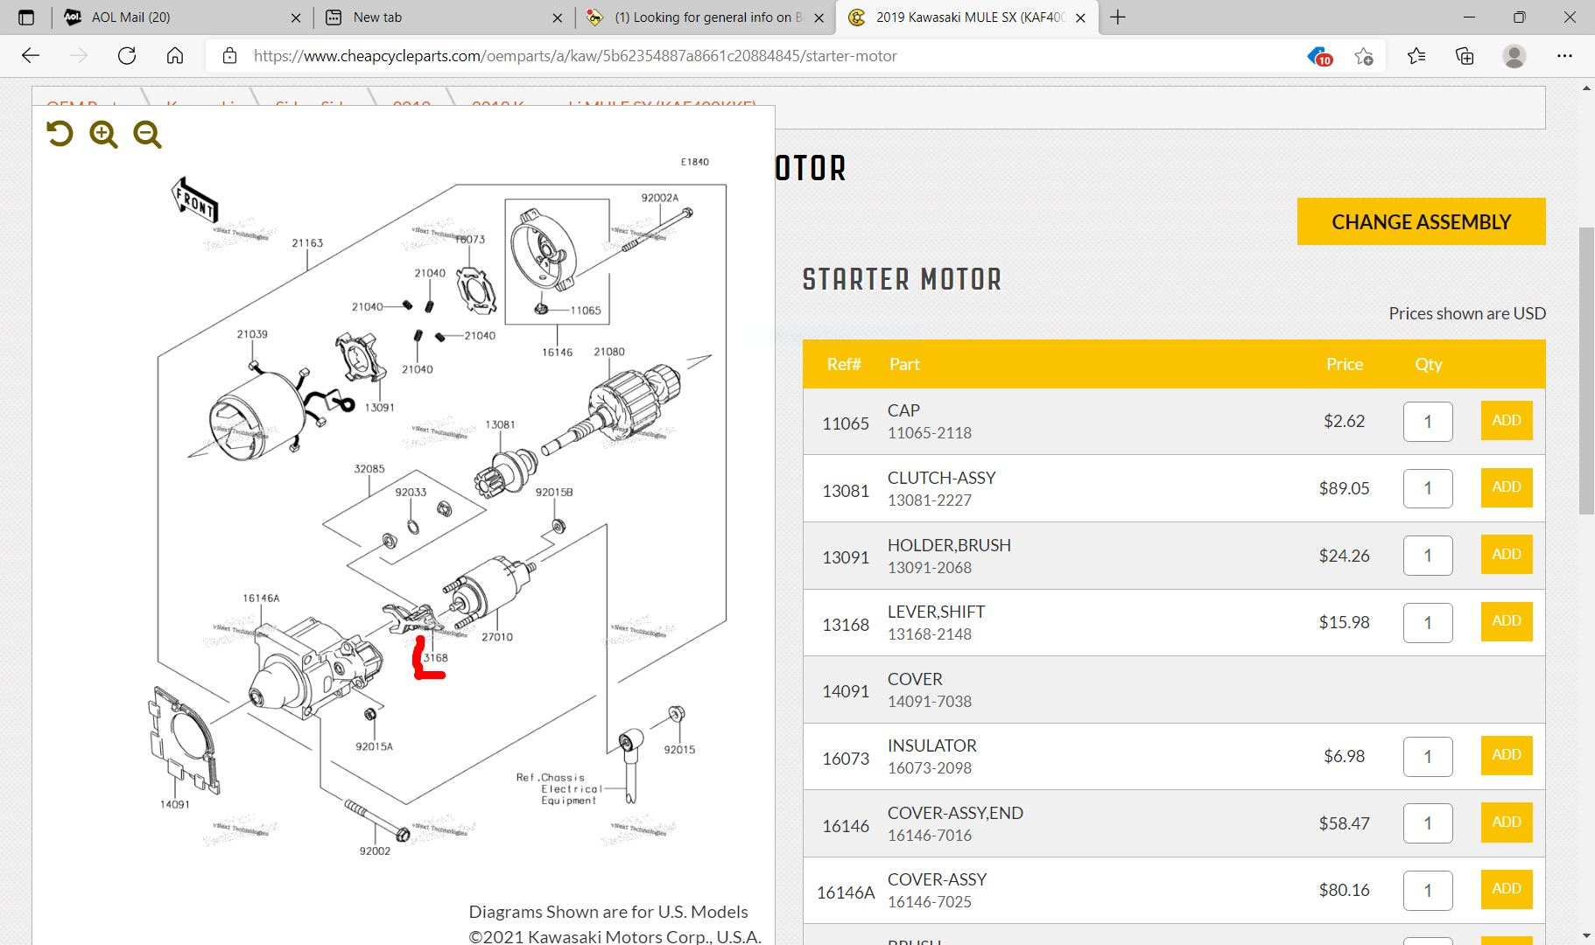Click the scrollbar up arrow
1595x945 pixels.
[1586, 88]
